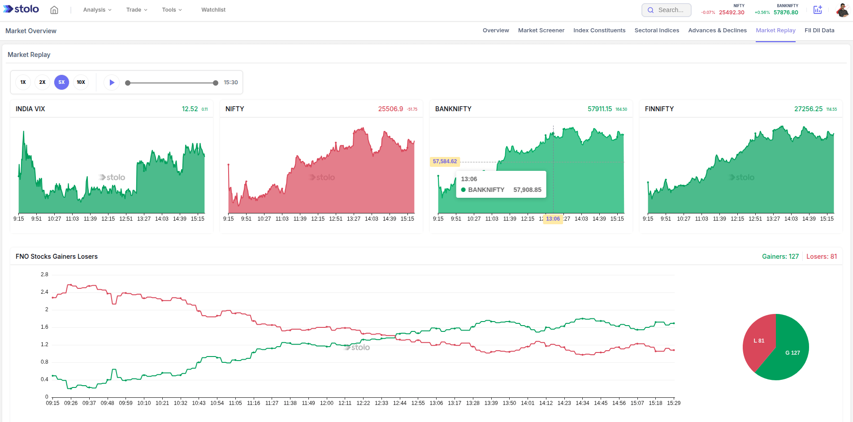The width and height of the screenshot is (853, 422).
Task: Click the chart widget icon near profile picture
Action: (x=818, y=9)
